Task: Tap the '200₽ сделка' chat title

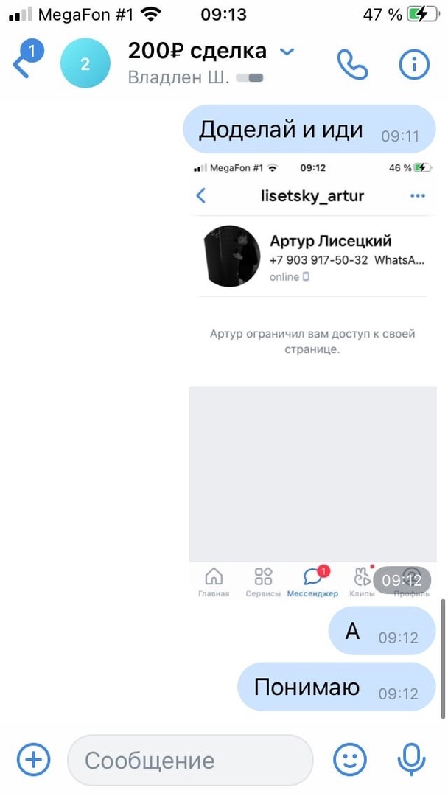Action: 197,52
